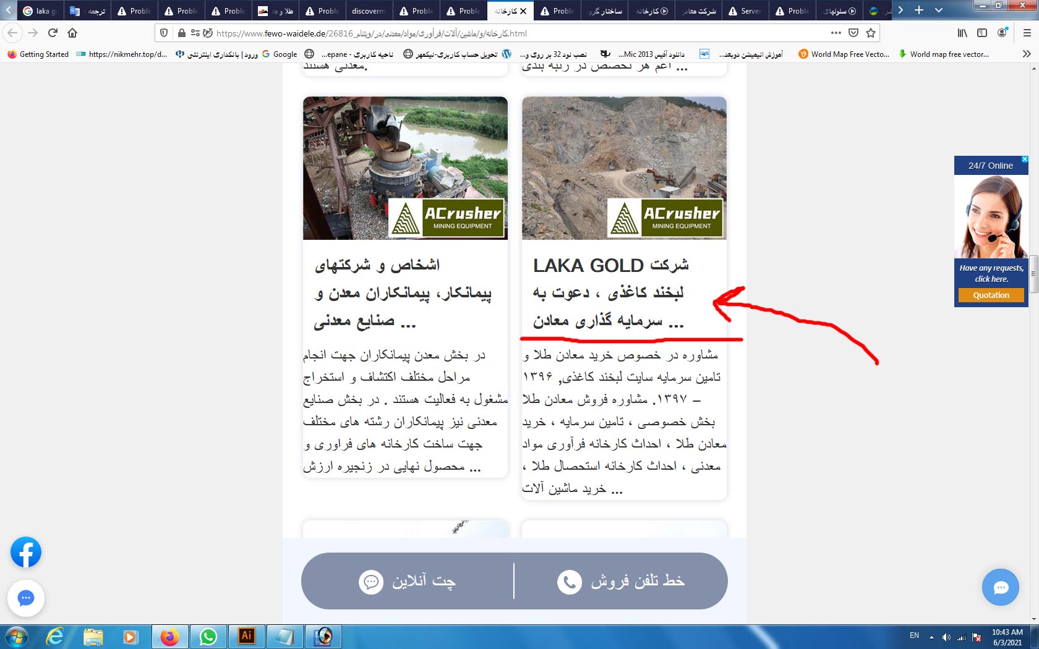
Task: Save page to Pocket
Action: click(x=853, y=33)
